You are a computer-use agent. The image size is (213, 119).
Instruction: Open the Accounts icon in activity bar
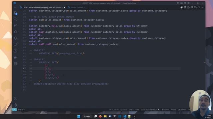pos(15,99)
